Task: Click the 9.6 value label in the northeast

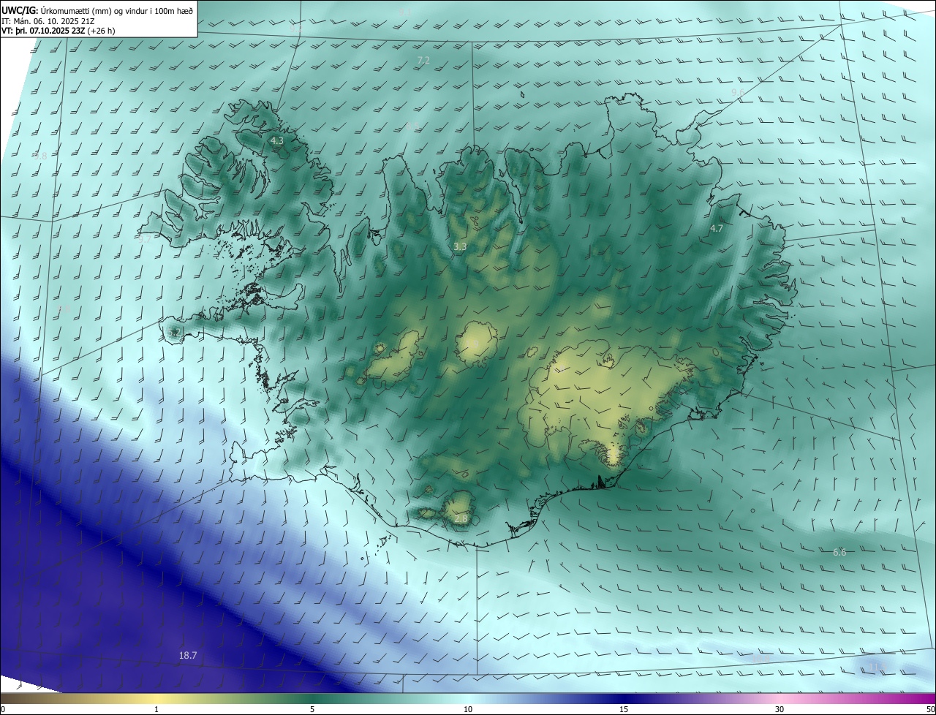Action: pyautogui.click(x=738, y=92)
